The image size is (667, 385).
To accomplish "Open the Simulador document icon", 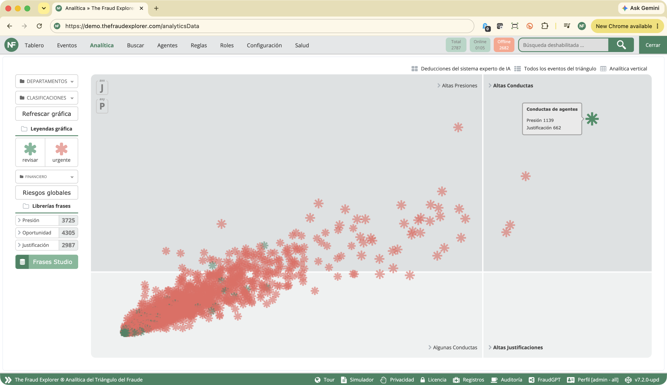I will [x=344, y=380].
